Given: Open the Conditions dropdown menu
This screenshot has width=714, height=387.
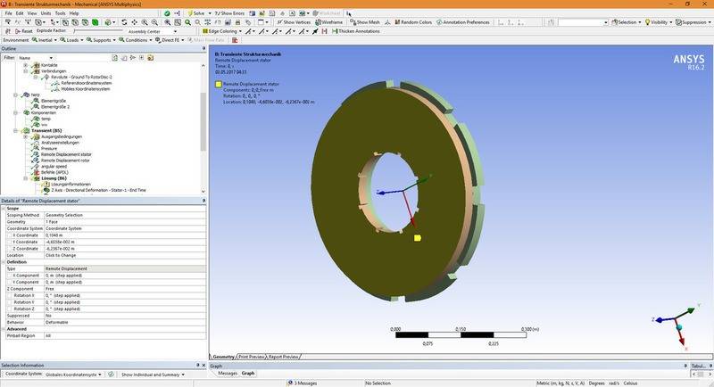Looking at the screenshot, I should [x=136, y=40].
